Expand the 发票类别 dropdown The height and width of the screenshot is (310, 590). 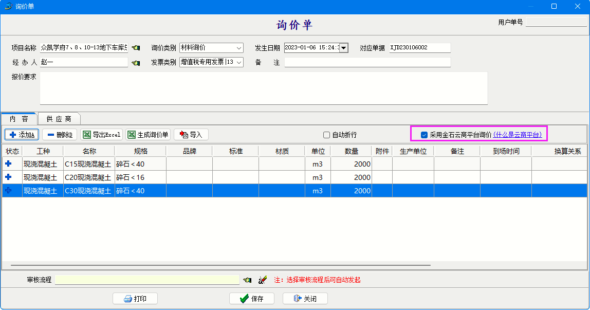click(239, 63)
